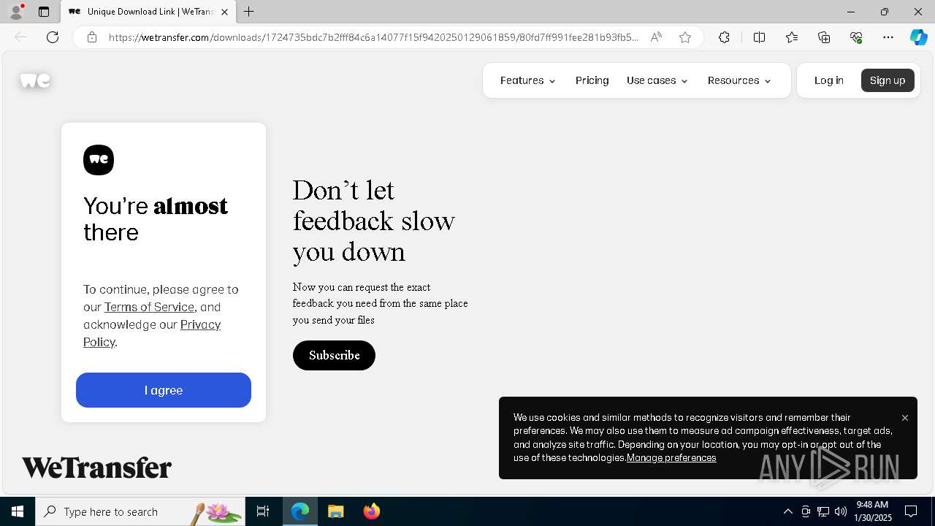Open the Privacy Policy link
Image resolution: width=935 pixels, height=526 pixels.
[152, 333]
